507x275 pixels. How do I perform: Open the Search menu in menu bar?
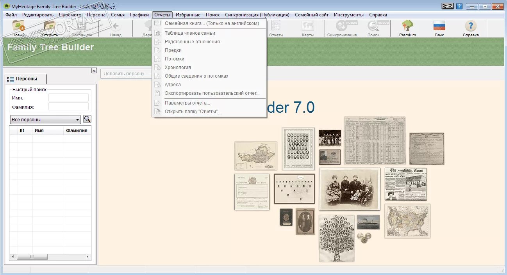pos(213,15)
